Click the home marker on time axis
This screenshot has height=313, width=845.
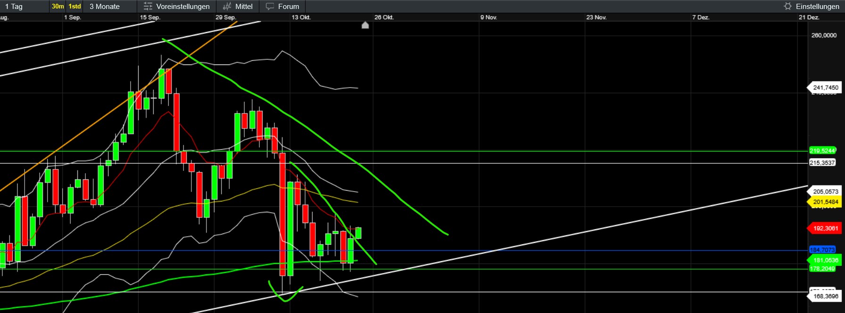pos(365,25)
